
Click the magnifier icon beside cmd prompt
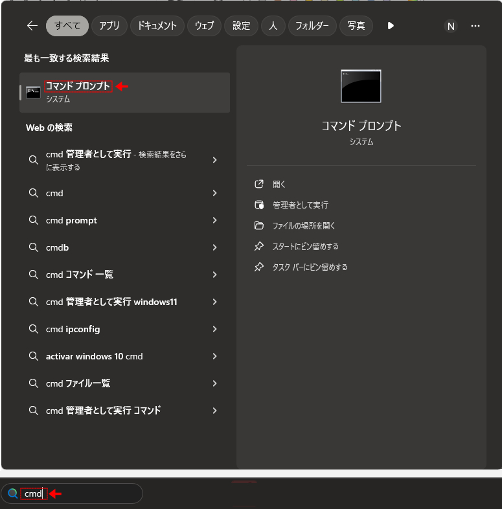pyautogui.click(x=34, y=220)
